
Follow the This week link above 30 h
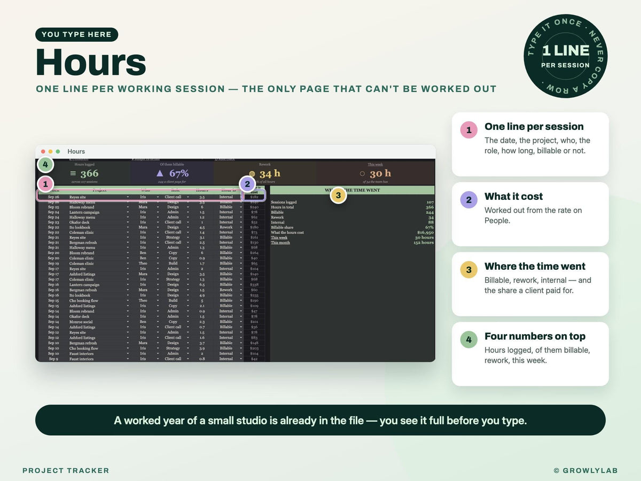pos(375,165)
